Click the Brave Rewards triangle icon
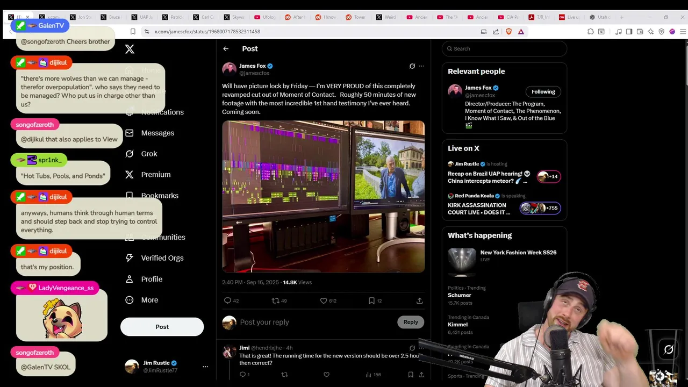 pos(521,32)
